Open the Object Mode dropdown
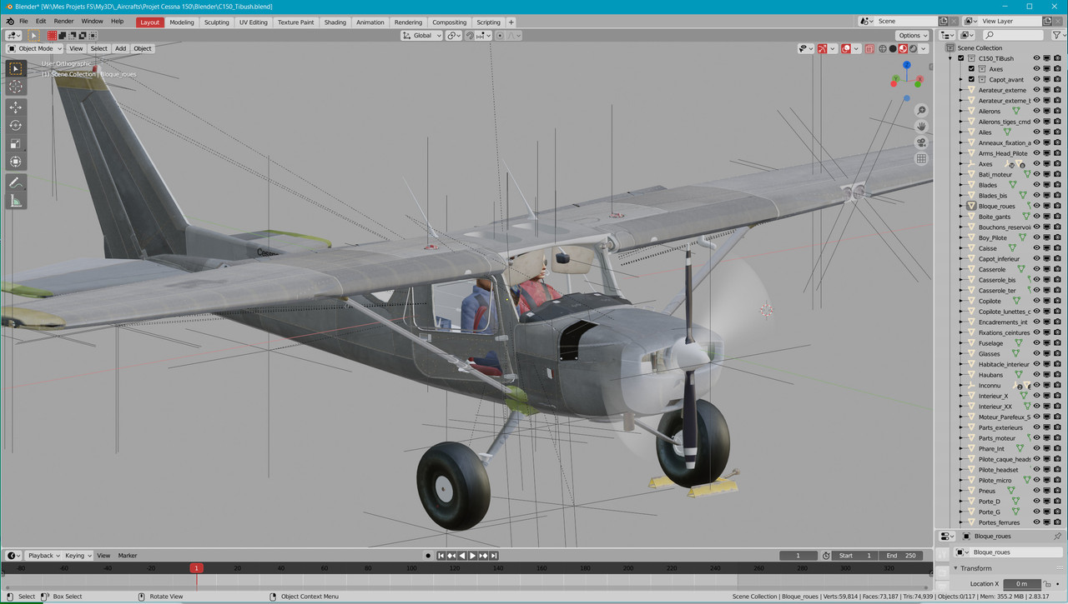Viewport: 1068px width, 604px height. [35, 48]
